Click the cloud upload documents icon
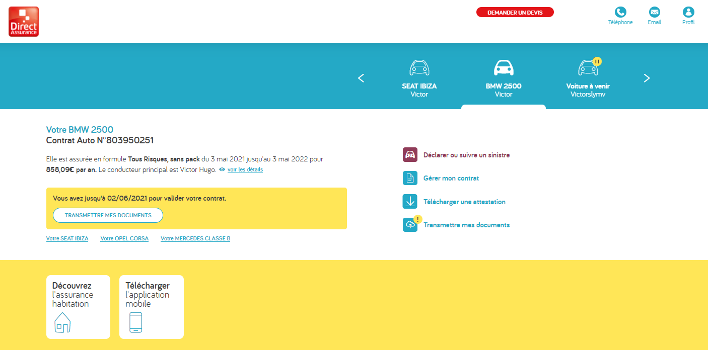 point(410,225)
